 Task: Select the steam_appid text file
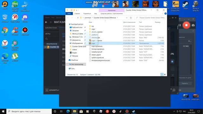pyautogui.click(x=96, y=55)
